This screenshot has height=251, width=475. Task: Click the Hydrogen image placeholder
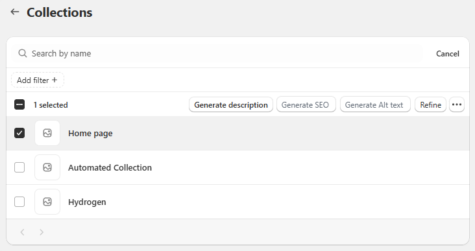click(47, 202)
